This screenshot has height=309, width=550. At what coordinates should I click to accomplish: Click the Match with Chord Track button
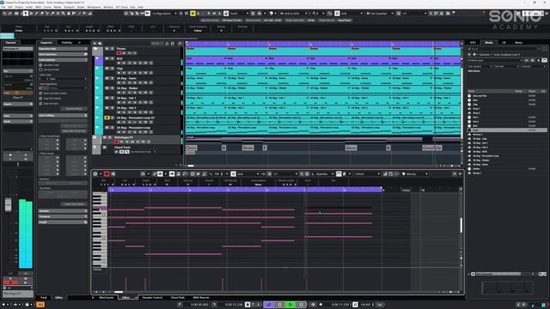click(73, 131)
